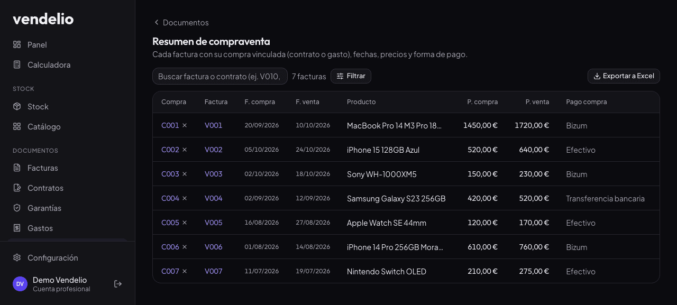Screen dimensions: 677x305
Task: Open Configuración settings
Action: (68, 257)
